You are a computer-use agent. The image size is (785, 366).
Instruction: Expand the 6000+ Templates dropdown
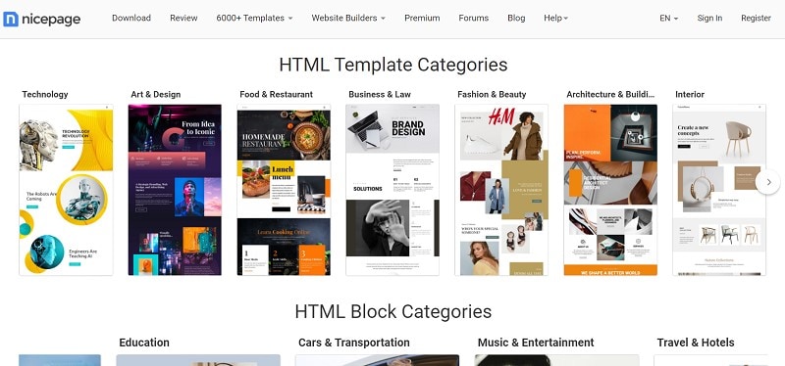point(254,18)
